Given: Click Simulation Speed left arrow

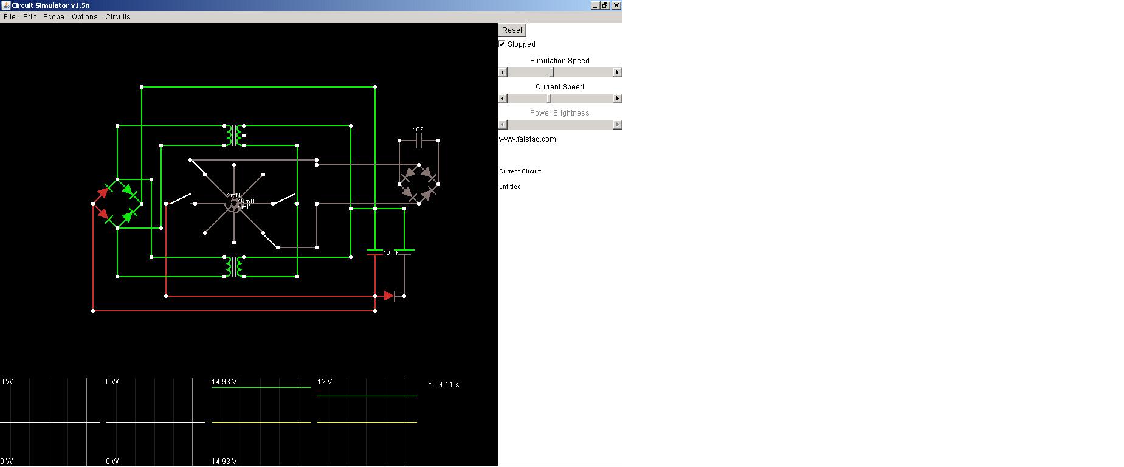Looking at the screenshot, I should point(503,72).
